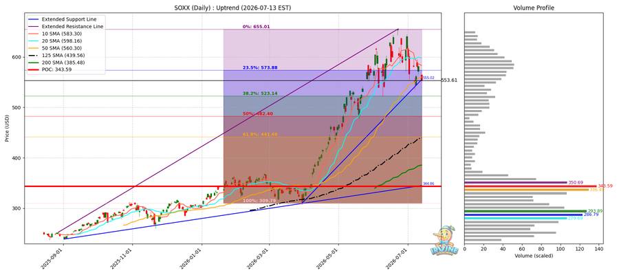Select the 125 SMA (439.56) legend entry

[x=56, y=55]
